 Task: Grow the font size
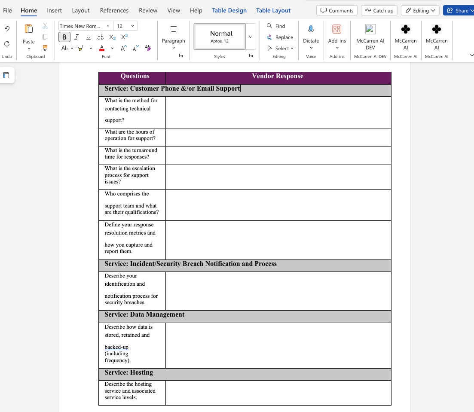tap(124, 48)
